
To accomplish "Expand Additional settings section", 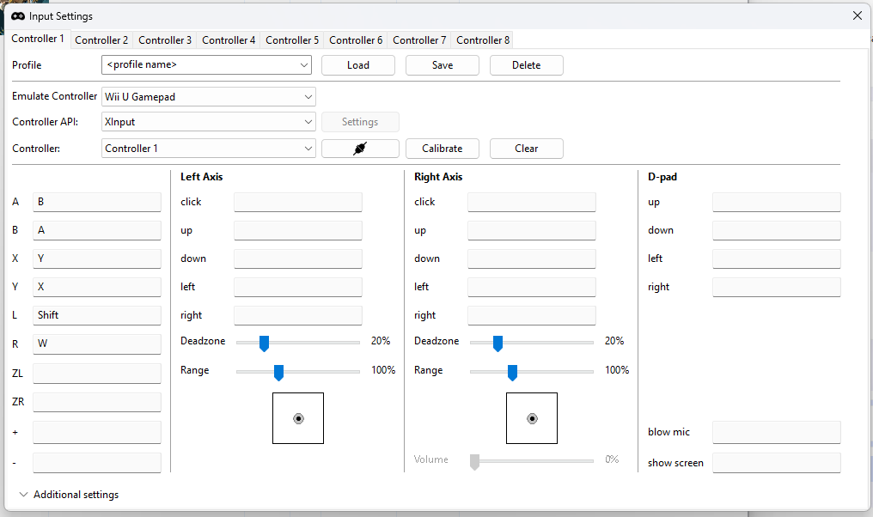I will tap(69, 494).
